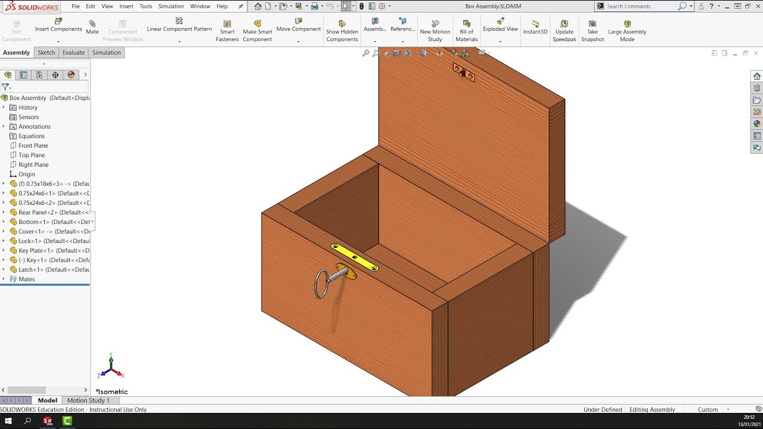
Task: Open Appearances task pane icon
Action: 757,124
